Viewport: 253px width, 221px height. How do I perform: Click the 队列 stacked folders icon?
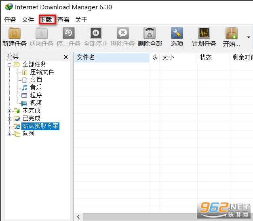click(x=17, y=134)
